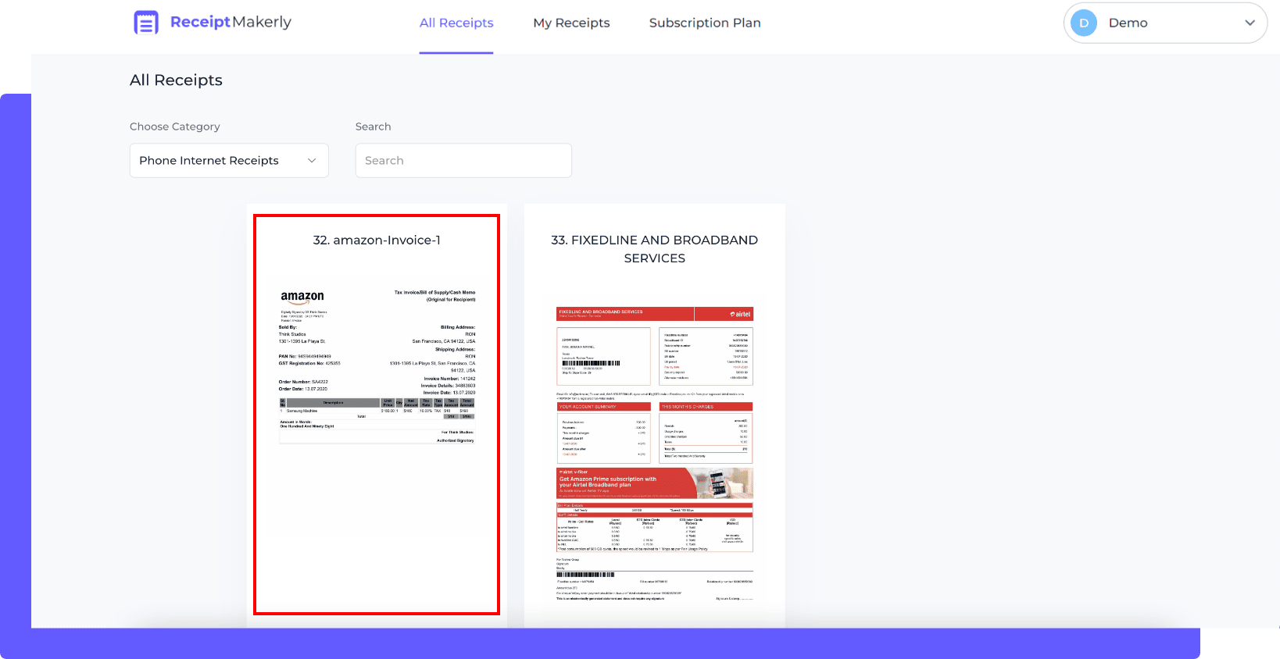This screenshot has height=659, width=1280.
Task: Open the All Receipts tab
Action: point(456,23)
